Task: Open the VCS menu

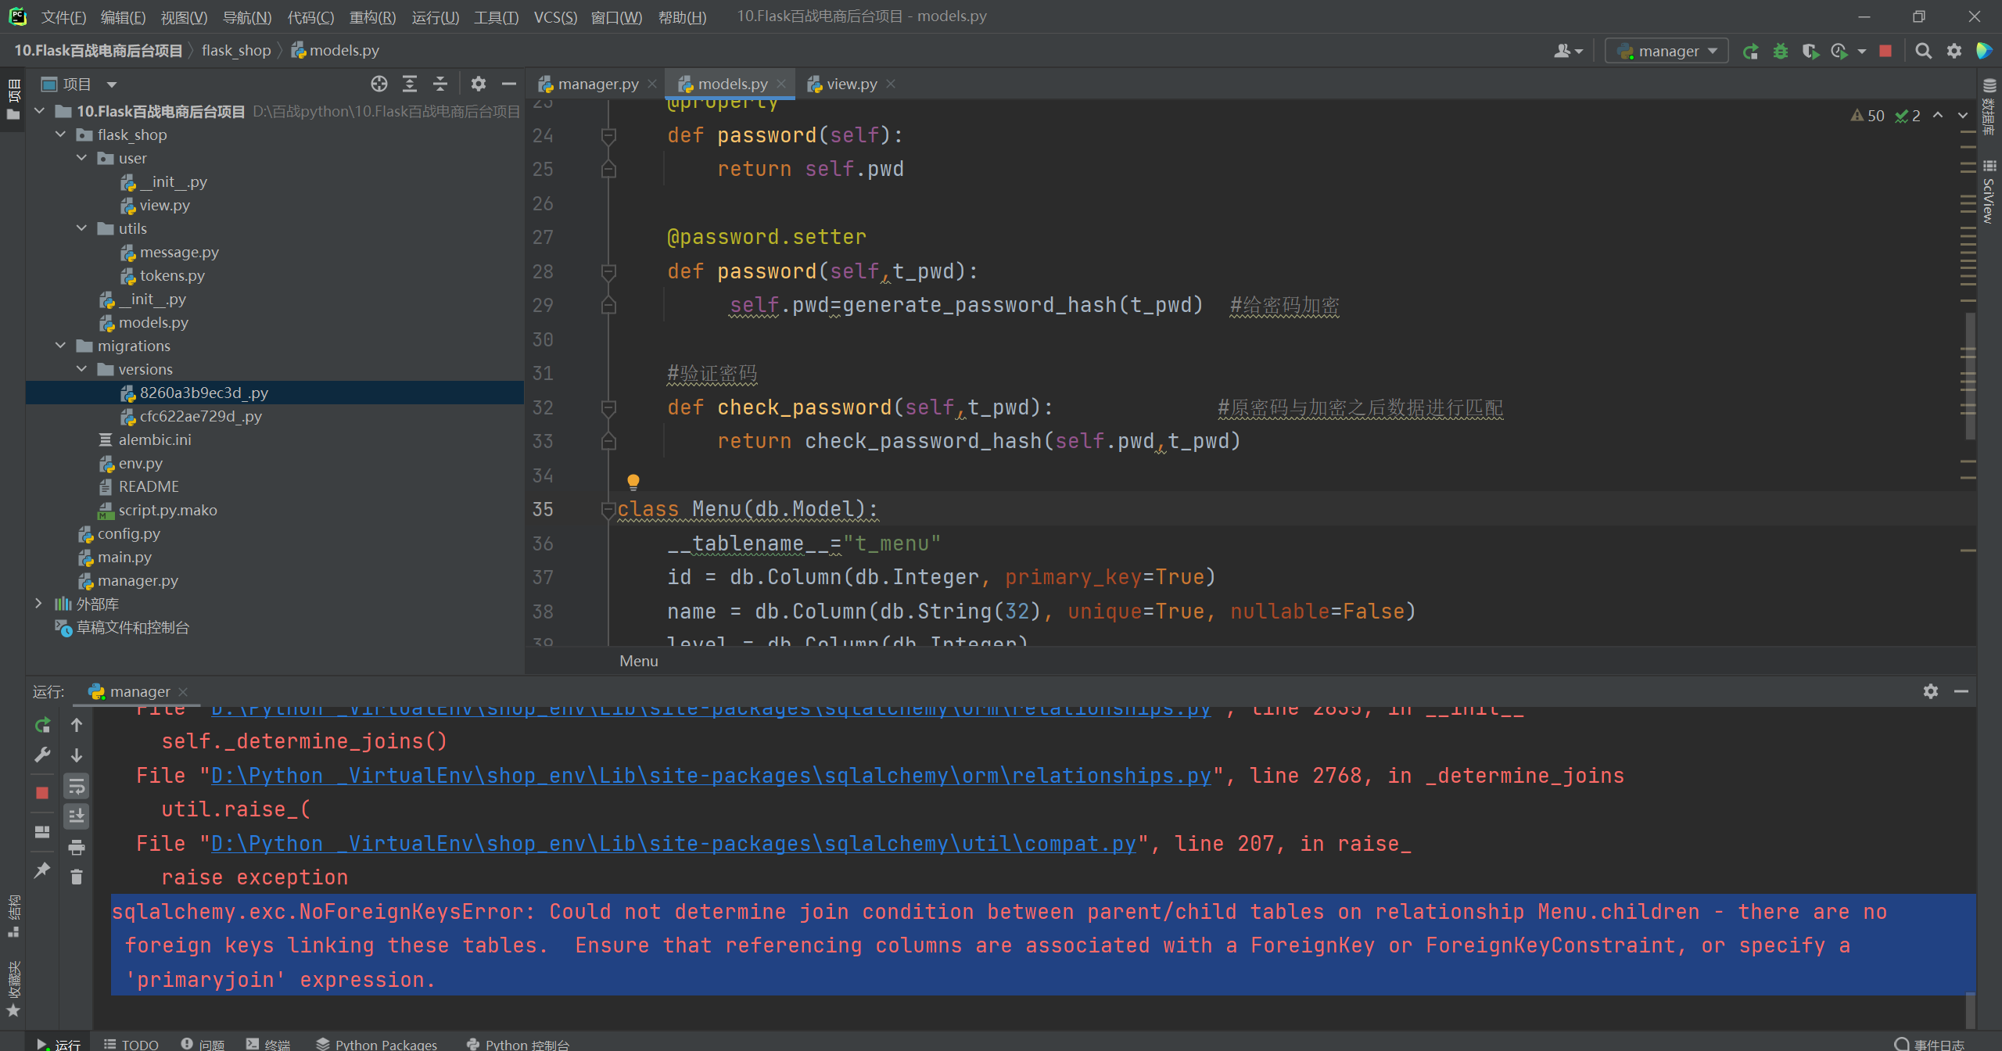Action: click(x=555, y=16)
